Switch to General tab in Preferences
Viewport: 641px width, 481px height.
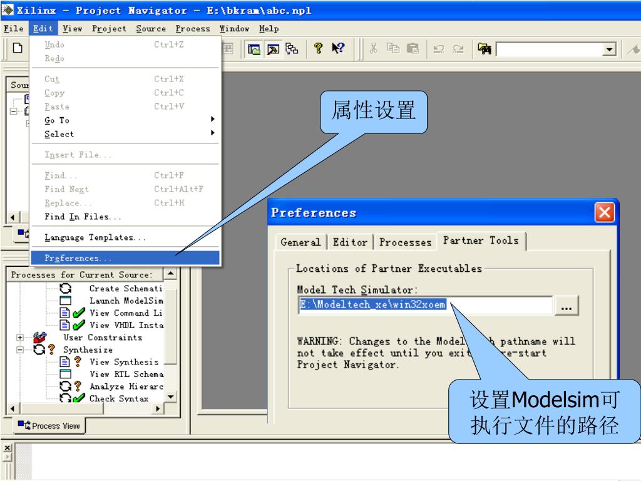[300, 242]
